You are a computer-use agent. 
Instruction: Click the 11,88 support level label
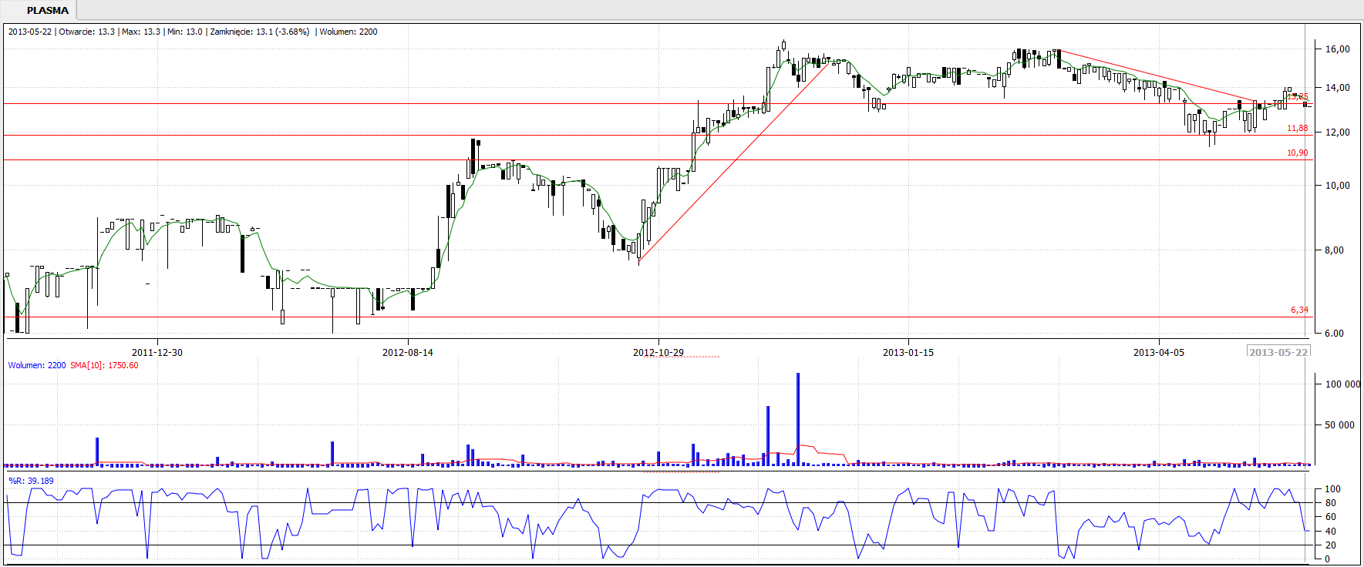[x=1297, y=128]
